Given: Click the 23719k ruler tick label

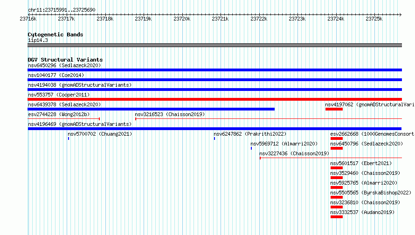Looking at the screenshot, I should 143,19.
